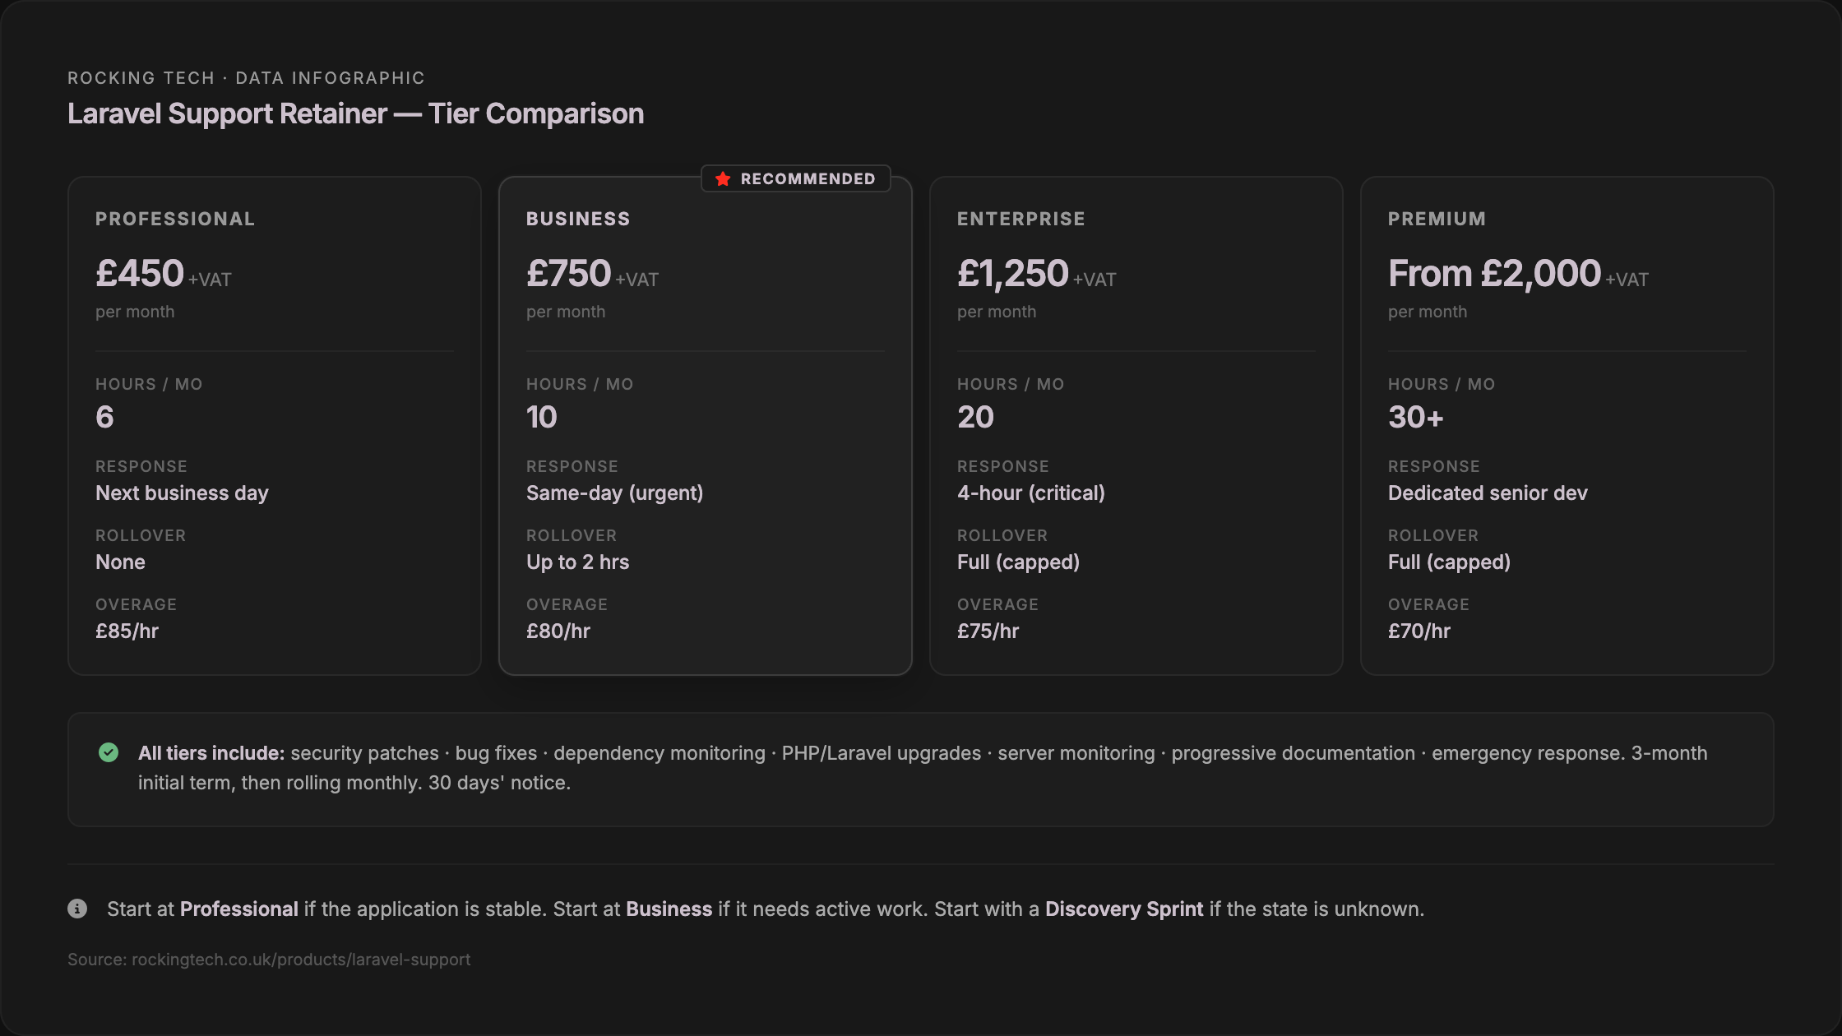This screenshot has width=1842, height=1036.
Task: Click the ENTERPRISE tier heading
Action: 1021,219
